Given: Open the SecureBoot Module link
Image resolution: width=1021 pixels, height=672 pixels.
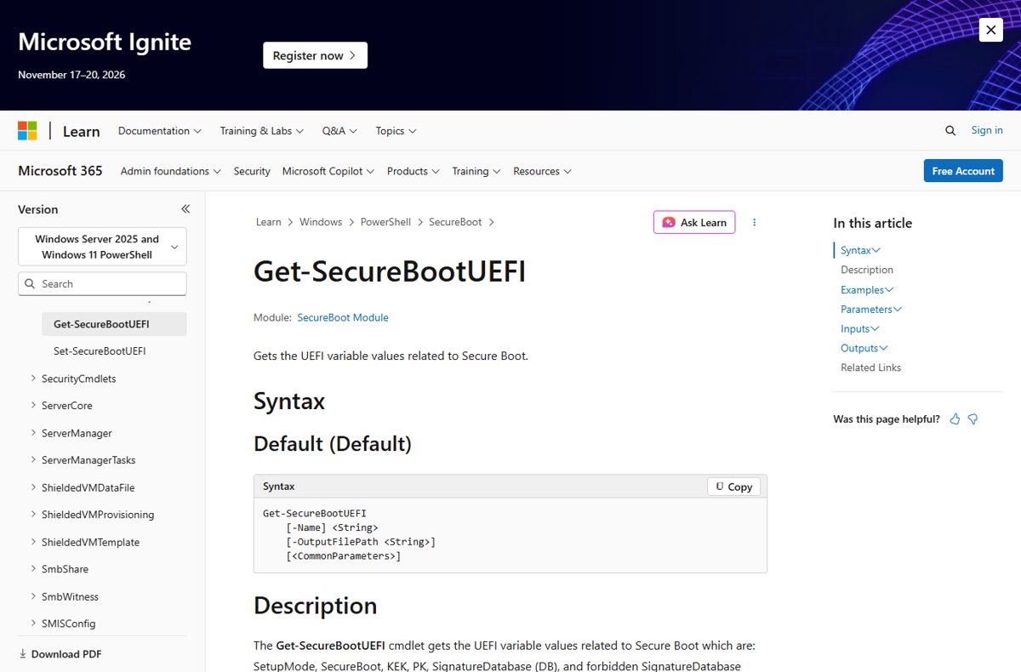Looking at the screenshot, I should click(x=343, y=317).
